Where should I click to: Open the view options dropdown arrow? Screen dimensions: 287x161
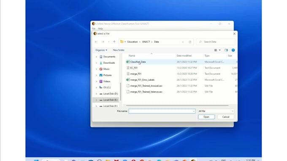pos(220,50)
